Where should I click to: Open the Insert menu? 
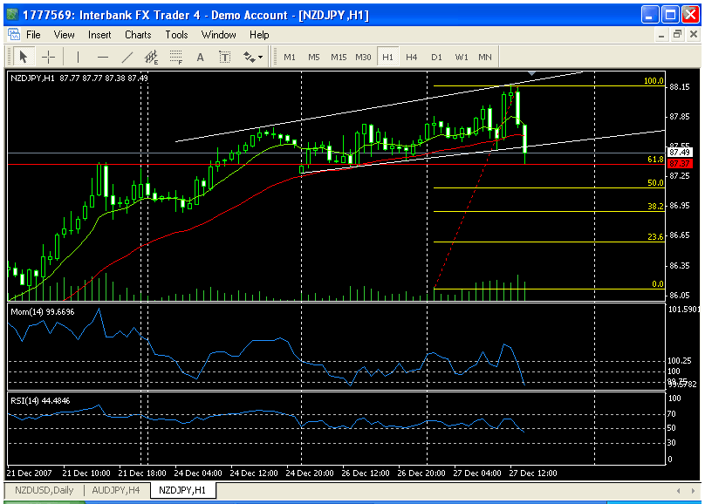(x=99, y=35)
